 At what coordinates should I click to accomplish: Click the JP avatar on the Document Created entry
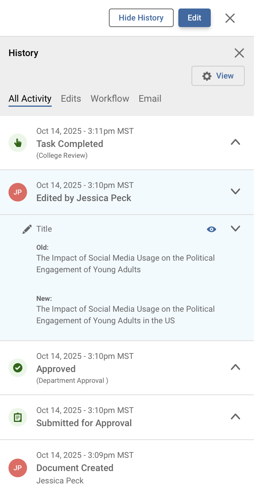click(x=17, y=468)
